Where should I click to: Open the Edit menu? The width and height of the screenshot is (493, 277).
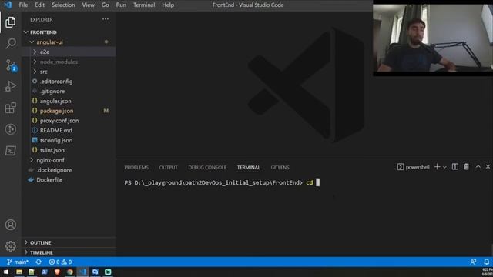click(x=39, y=5)
